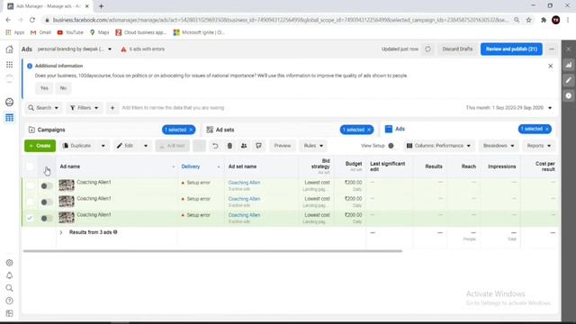Screen dimensions: 576x324
Task: Click Review and publish (21)
Action: pos(511,49)
